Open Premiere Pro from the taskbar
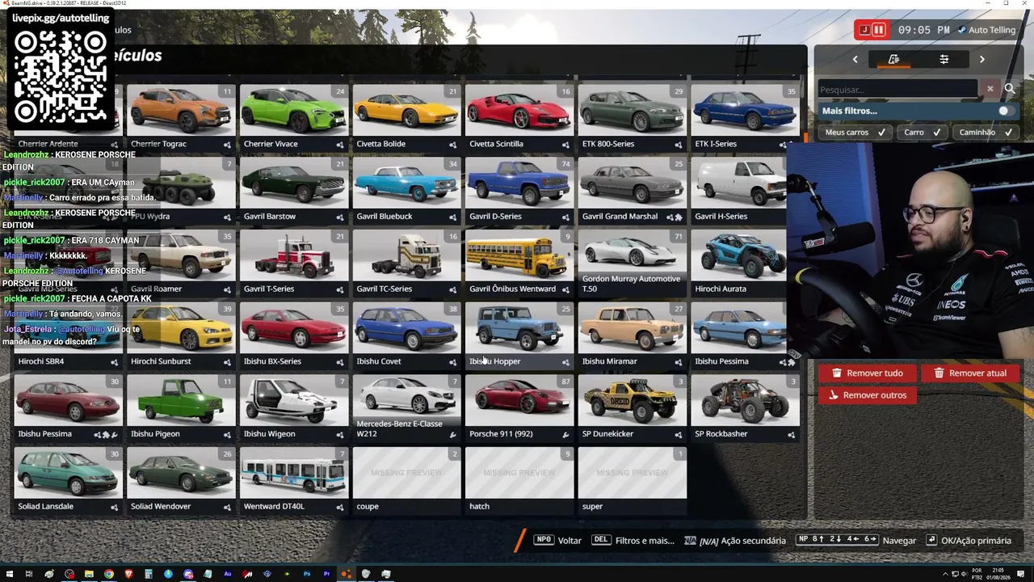The width and height of the screenshot is (1034, 582). tap(326, 574)
